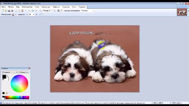Click the Paste clipboard icon
The height and width of the screenshot is (106, 189).
point(22,11)
